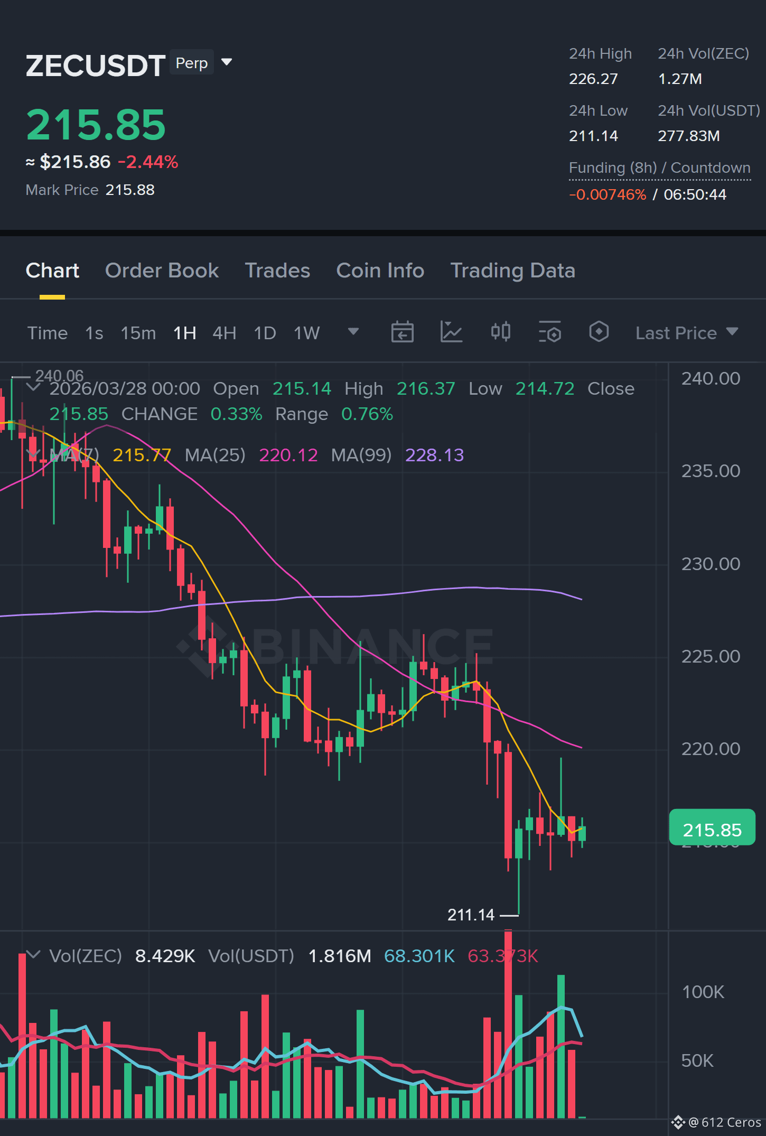Open the Last Price dropdown

pyautogui.click(x=686, y=333)
